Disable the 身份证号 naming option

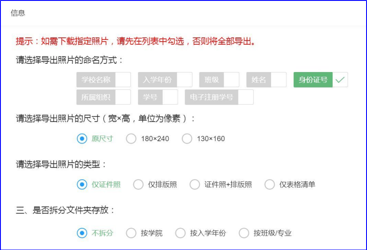tap(321, 80)
